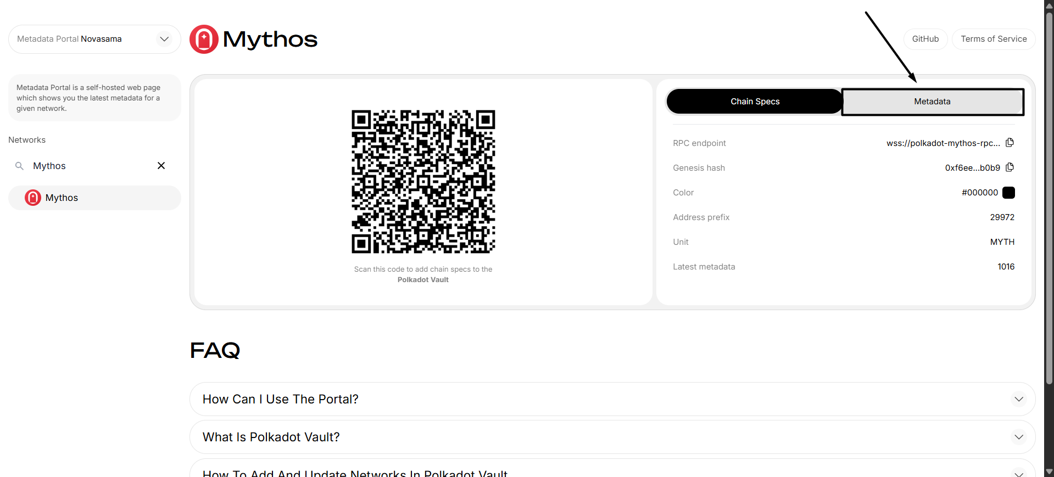Viewport: 1054px width, 477px height.
Task: Open the Terms of Service page
Action: (993, 39)
